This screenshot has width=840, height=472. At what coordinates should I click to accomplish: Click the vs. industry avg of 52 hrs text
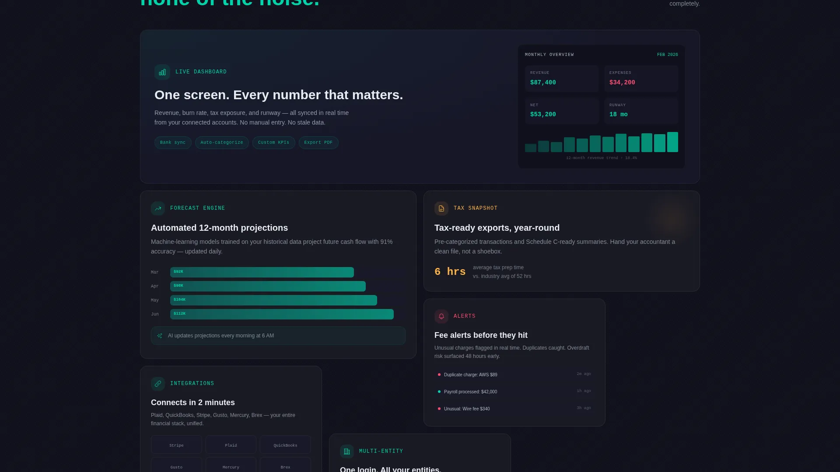pos(502,276)
